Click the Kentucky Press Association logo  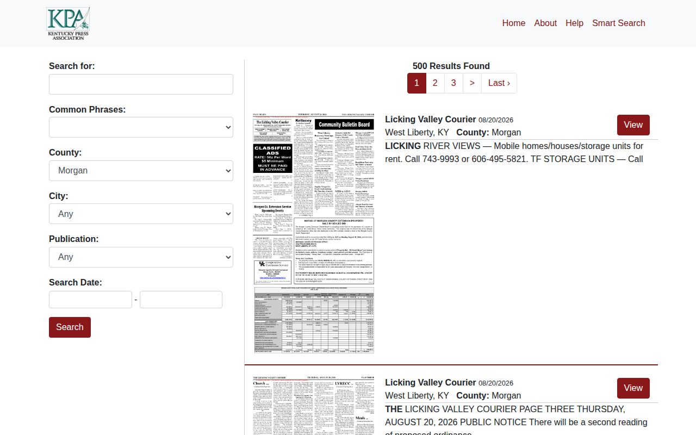point(68,23)
